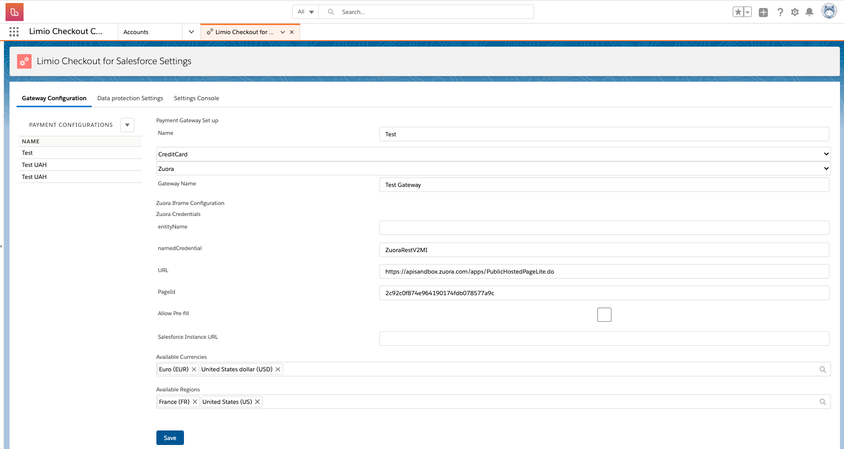Open Favorites star icon
Screen dimensions: 844x449
(738, 12)
